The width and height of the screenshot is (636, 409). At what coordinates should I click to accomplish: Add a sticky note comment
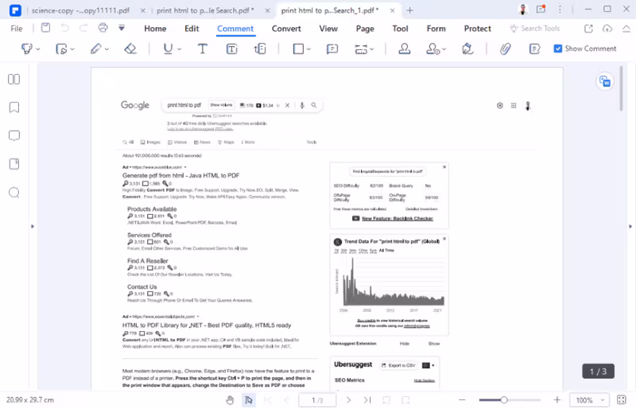coord(332,49)
